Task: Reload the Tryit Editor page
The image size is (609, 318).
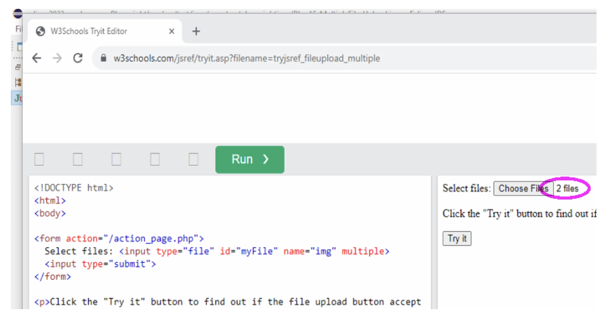Action: [78, 58]
